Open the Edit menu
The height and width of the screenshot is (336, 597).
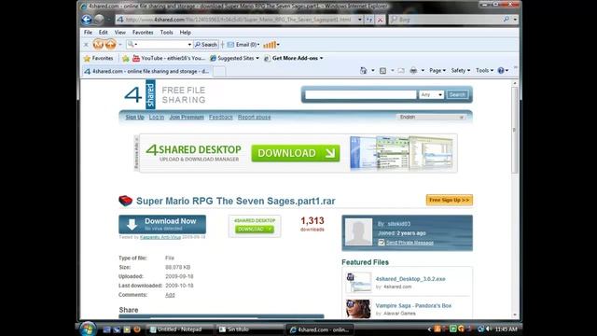pos(104,33)
